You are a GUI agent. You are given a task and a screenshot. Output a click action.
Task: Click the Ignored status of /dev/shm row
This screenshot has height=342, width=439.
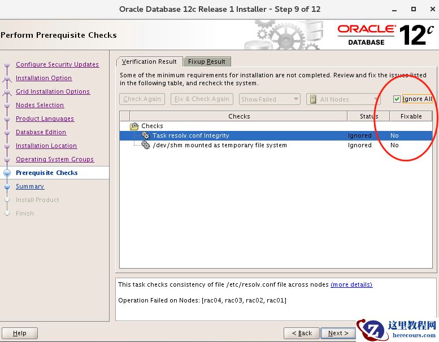click(360, 145)
